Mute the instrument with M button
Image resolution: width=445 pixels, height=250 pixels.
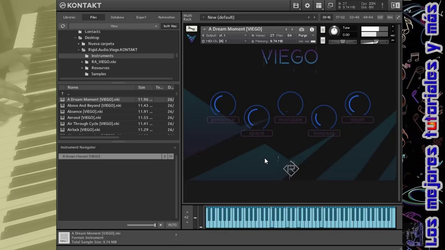point(323,41)
